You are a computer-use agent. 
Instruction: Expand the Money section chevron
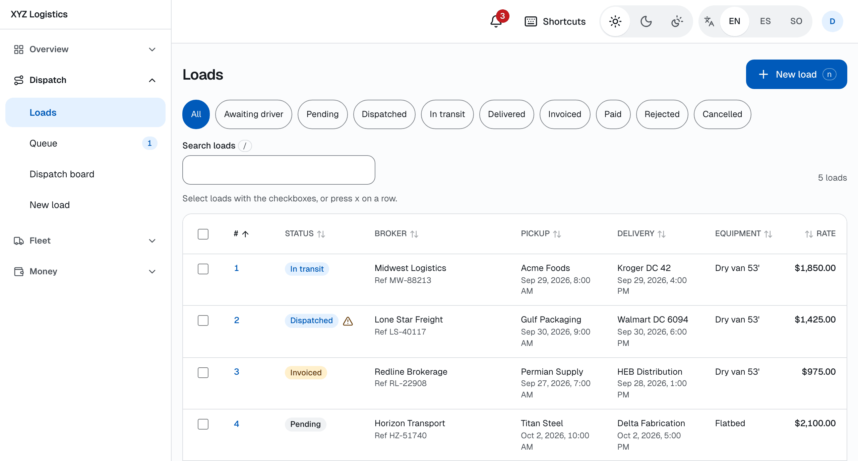click(152, 272)
